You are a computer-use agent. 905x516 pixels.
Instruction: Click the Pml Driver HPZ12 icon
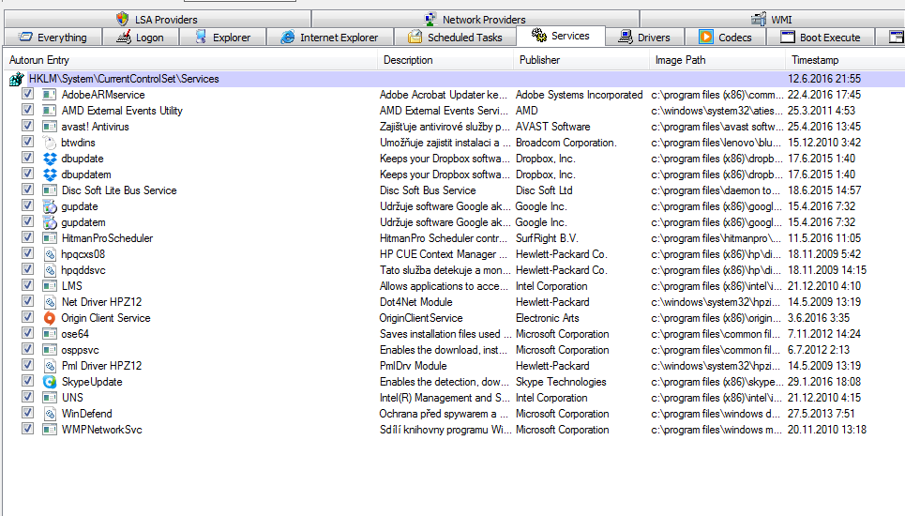[50, 366]
